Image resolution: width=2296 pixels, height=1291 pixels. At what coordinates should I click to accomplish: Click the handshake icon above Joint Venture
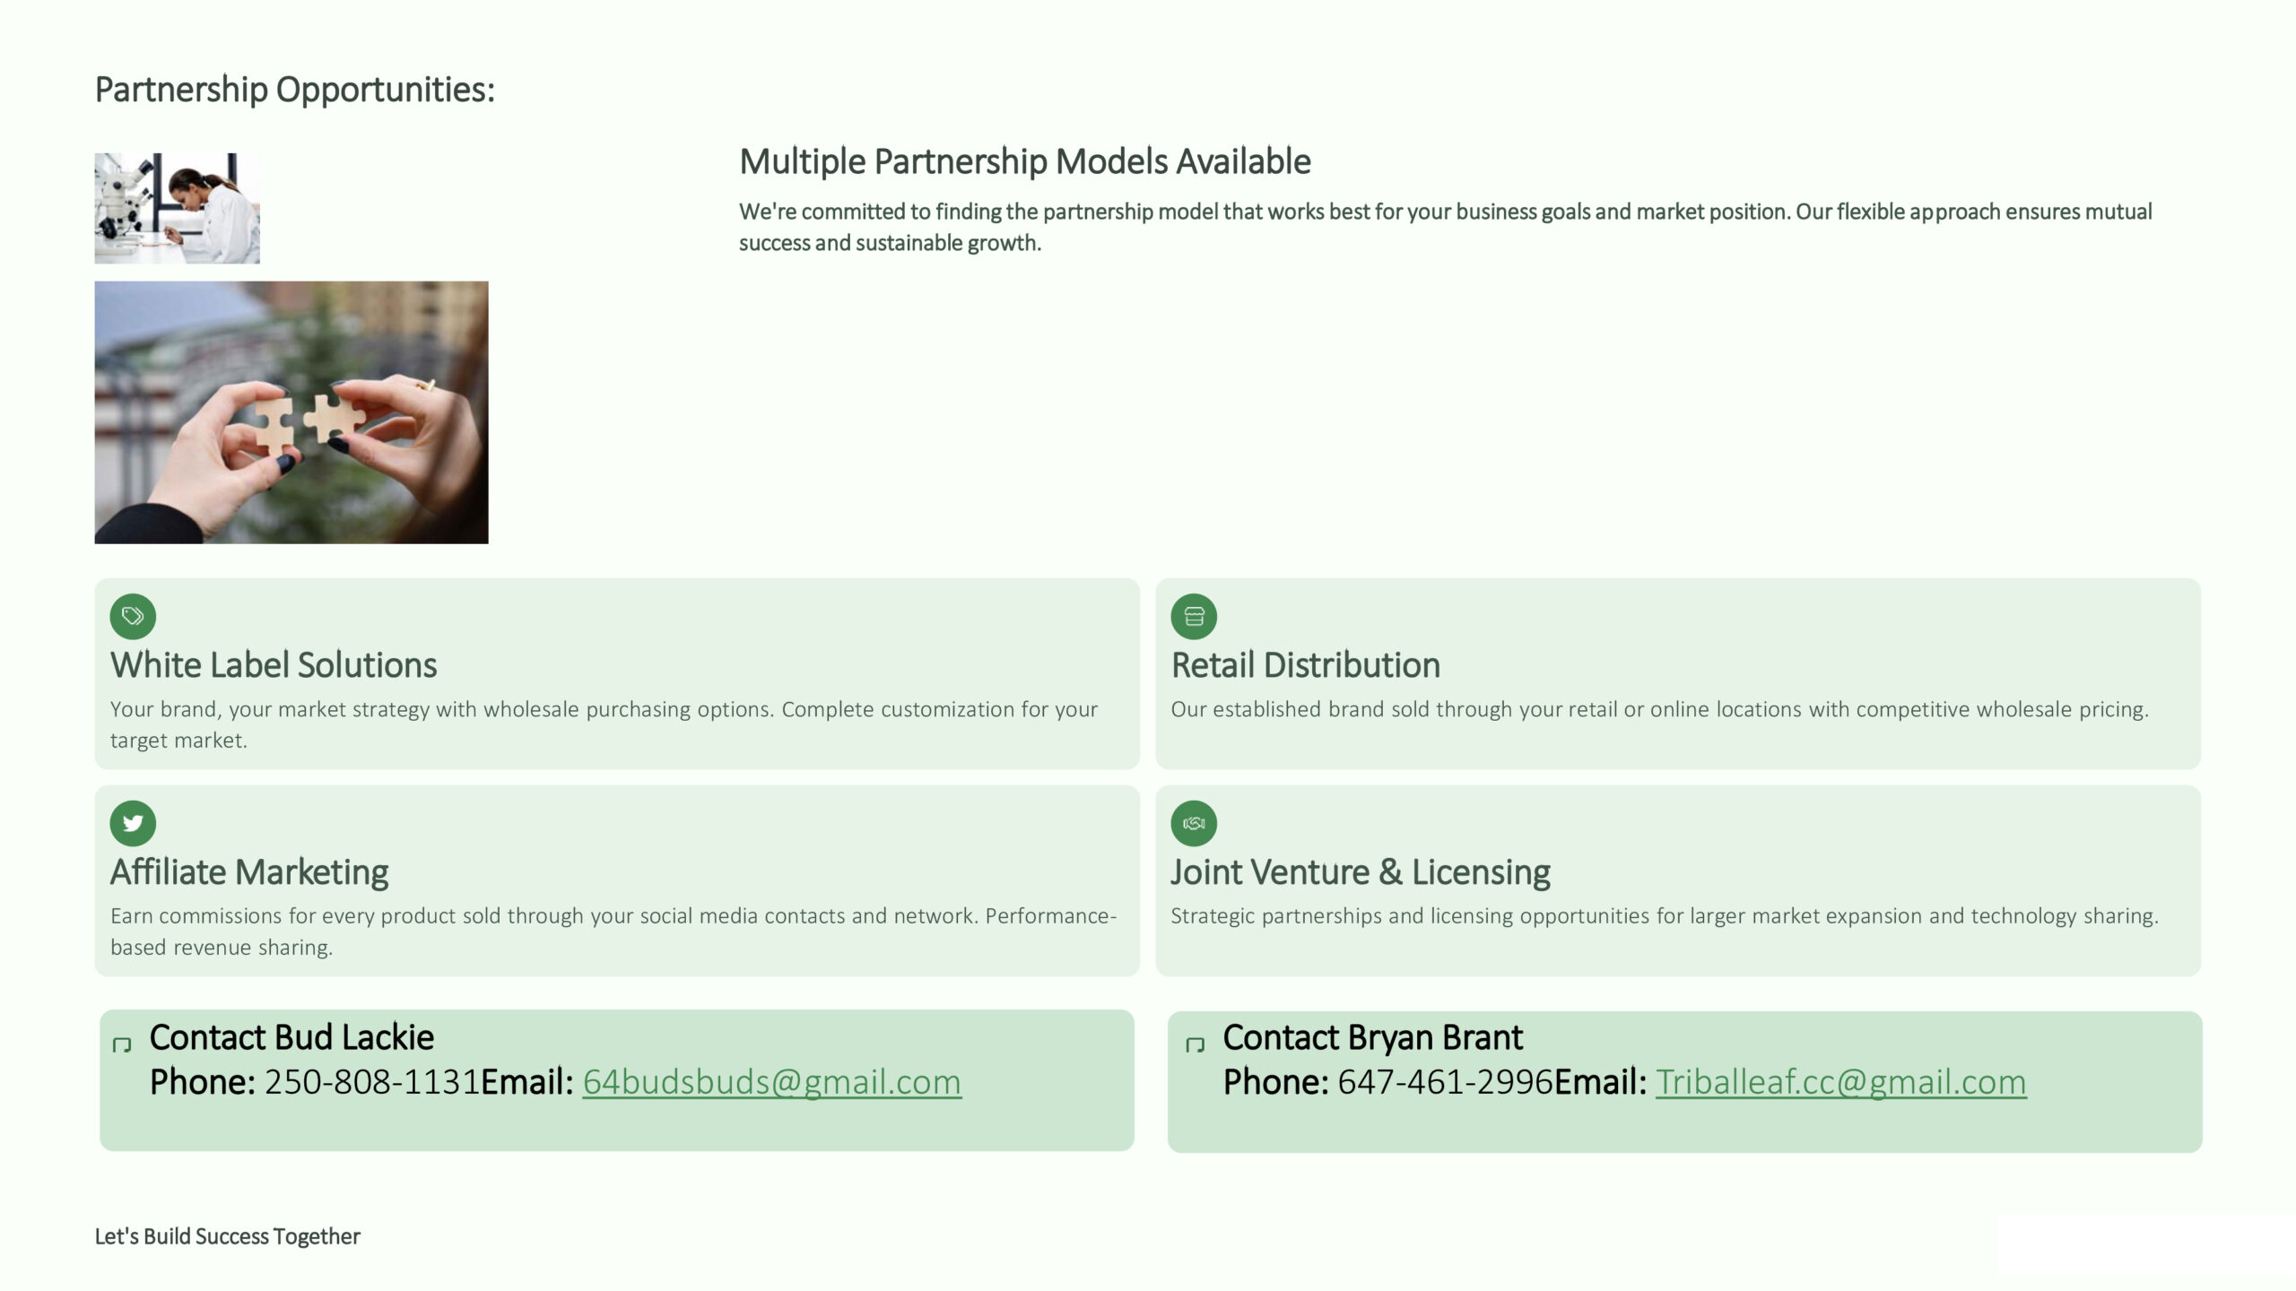pyautogui.click(x=1194, y=823)
